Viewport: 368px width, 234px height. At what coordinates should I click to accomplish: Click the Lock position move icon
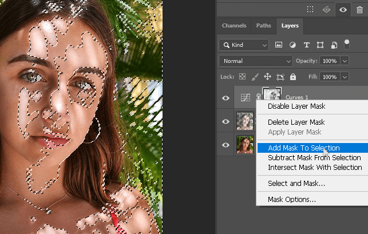point(267,77)
